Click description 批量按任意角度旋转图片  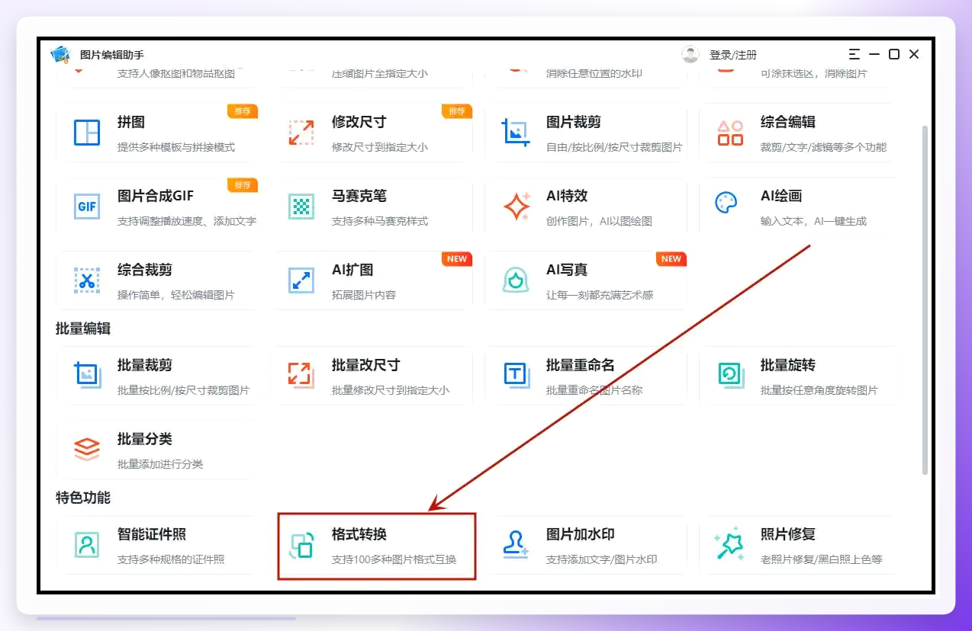[819, 390]
